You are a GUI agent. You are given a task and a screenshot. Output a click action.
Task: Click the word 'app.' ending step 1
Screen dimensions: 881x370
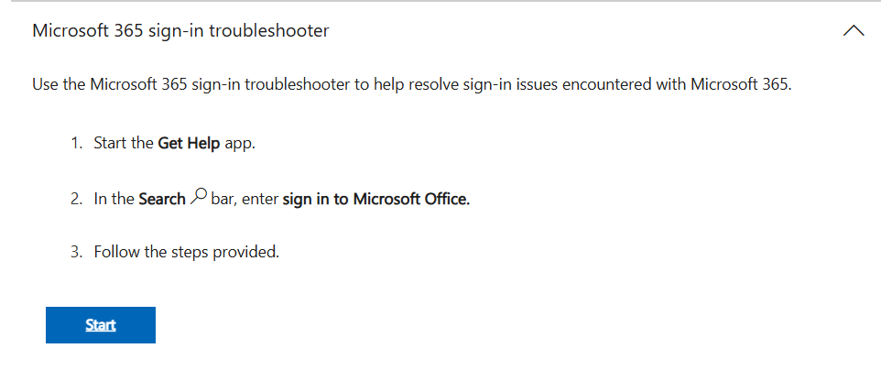point(239,145)
